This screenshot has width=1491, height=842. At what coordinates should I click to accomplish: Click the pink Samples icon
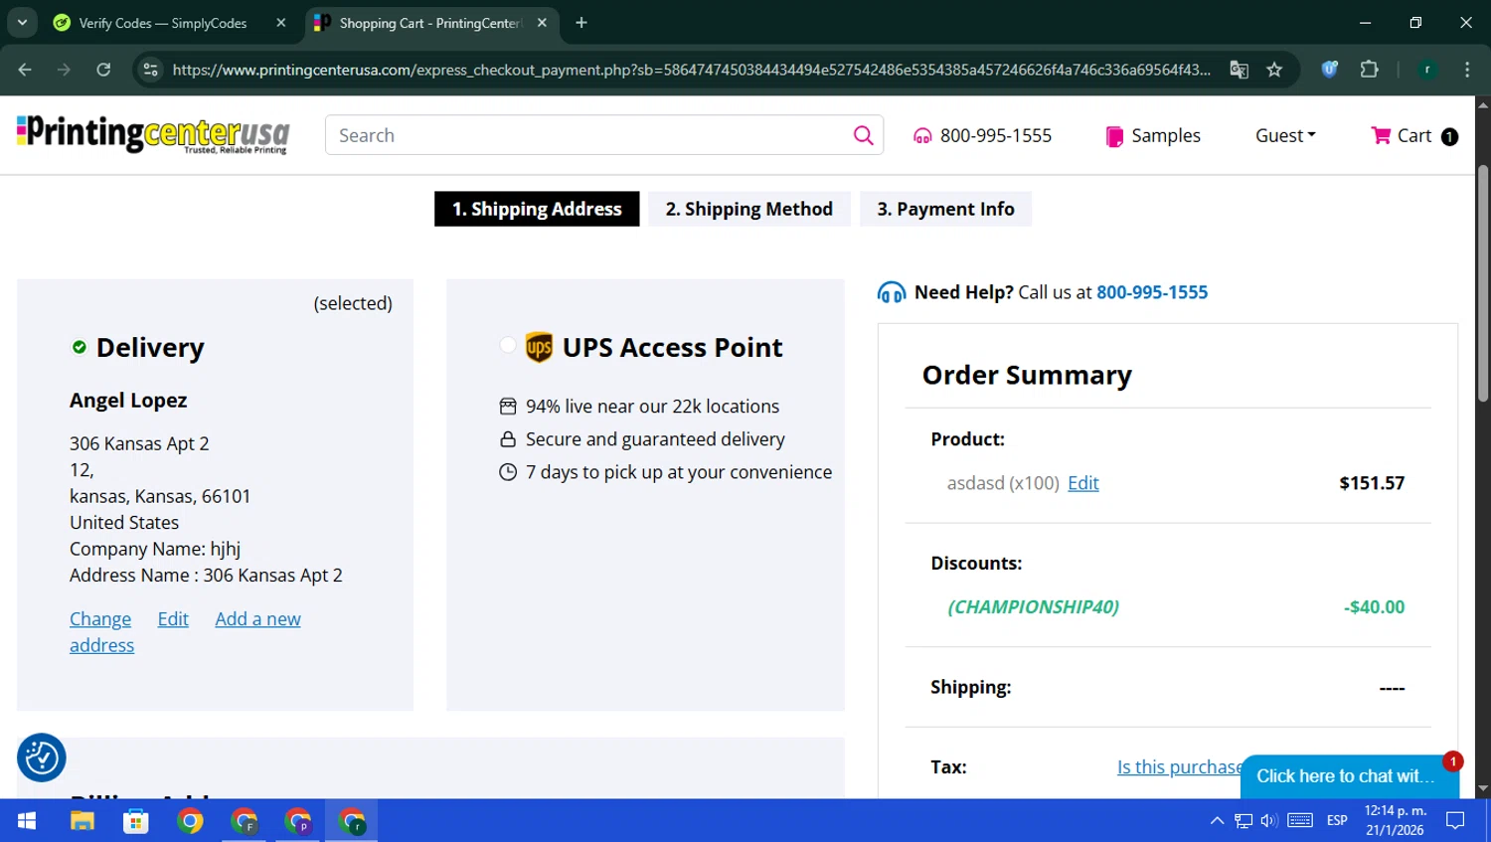1114,136
